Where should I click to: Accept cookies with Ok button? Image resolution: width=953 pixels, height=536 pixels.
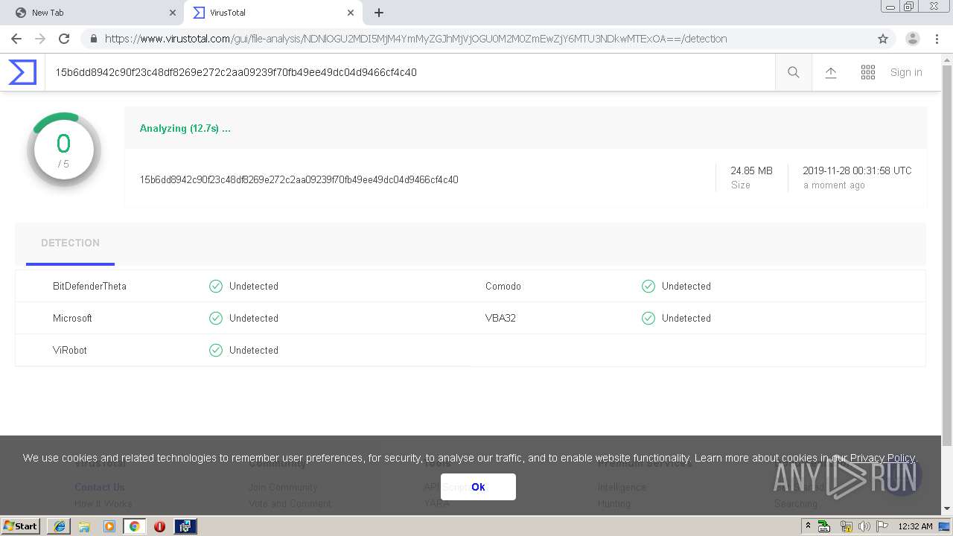click(x=478, y=487)
